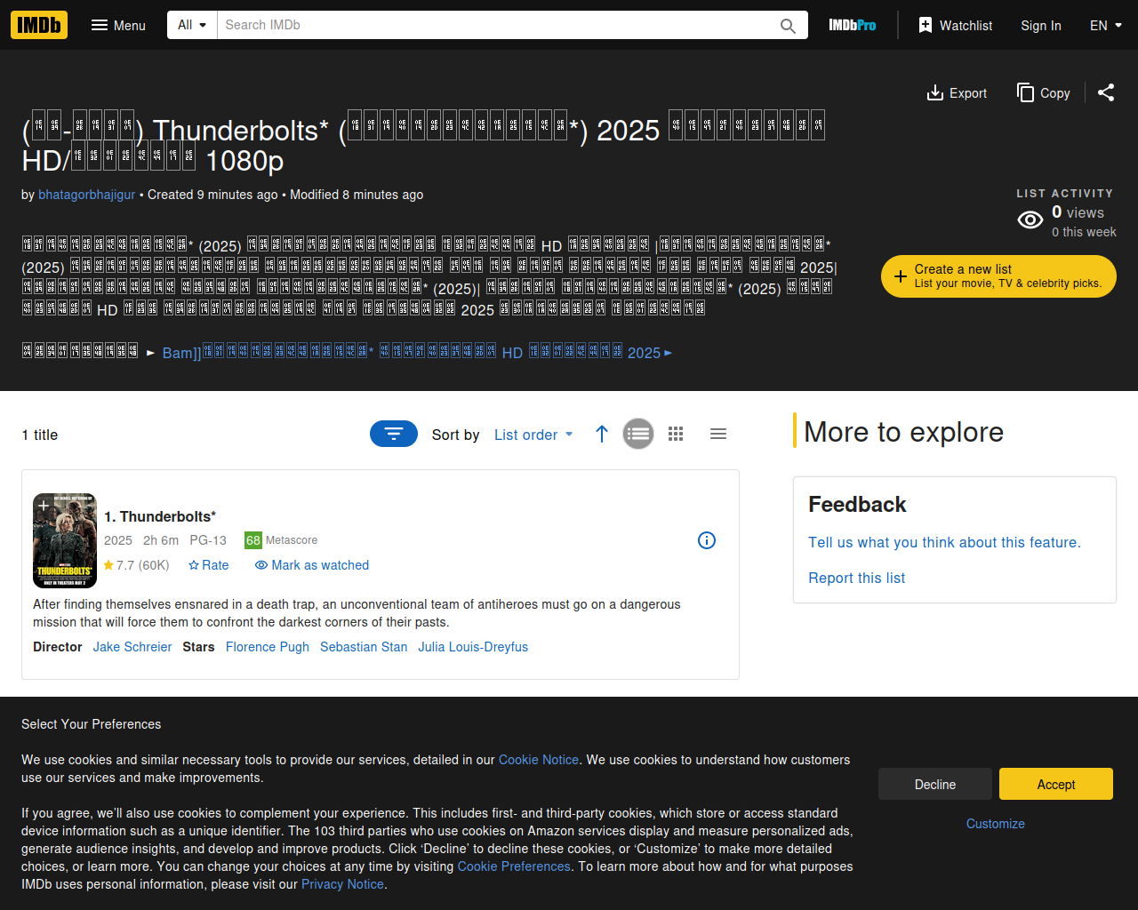Focus the Search IMDb field
Screen dimensions: 1138x910
496,25
